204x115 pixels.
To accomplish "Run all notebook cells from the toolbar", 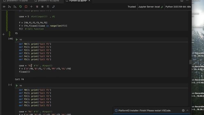I will pyautogui.click(x=4, y=7).
